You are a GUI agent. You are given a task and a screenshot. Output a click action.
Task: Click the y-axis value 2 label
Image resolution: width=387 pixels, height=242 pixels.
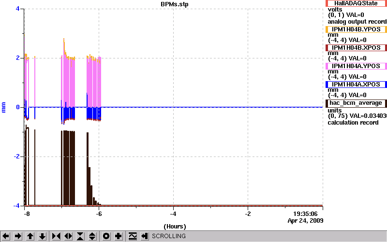coord(18,58)
